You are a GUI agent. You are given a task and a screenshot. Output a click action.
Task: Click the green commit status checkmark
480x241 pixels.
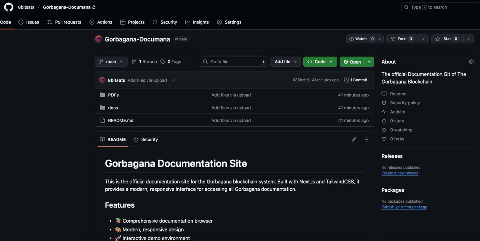174,80
